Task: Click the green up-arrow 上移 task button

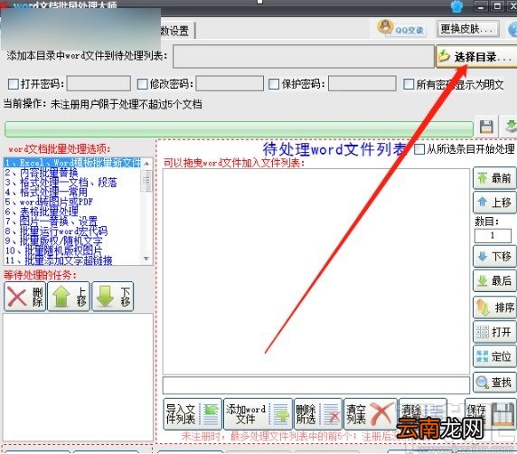Action: pos(69,297)
